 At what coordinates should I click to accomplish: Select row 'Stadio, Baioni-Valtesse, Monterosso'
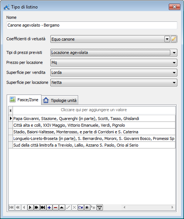pyautogui.click(x=94, y=132)
